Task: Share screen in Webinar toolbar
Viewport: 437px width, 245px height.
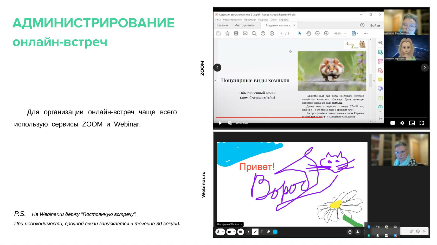Action: (x=241, y=232)
